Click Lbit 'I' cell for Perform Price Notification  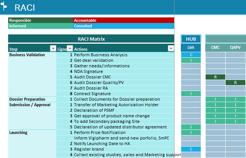coord(191,132)
